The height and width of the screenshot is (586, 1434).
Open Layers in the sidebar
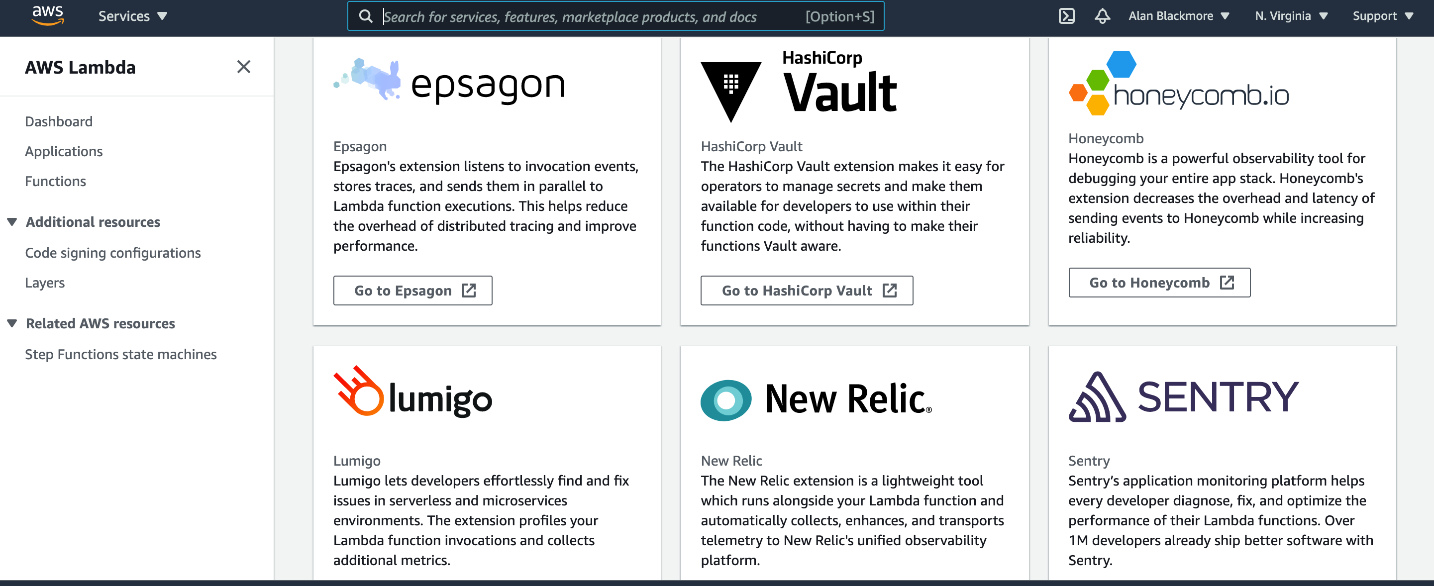point(45,283)
